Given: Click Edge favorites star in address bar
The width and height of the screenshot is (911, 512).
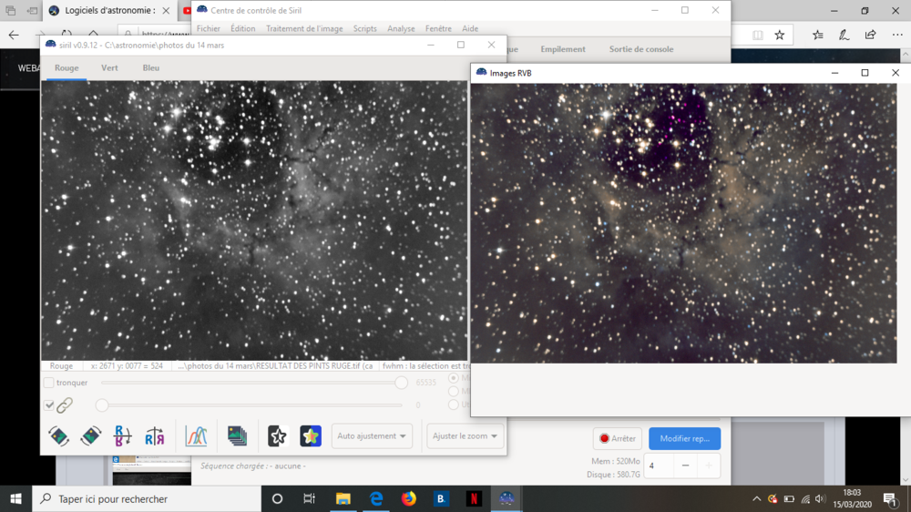Looking at the screenshot, I should pos(780,36).
